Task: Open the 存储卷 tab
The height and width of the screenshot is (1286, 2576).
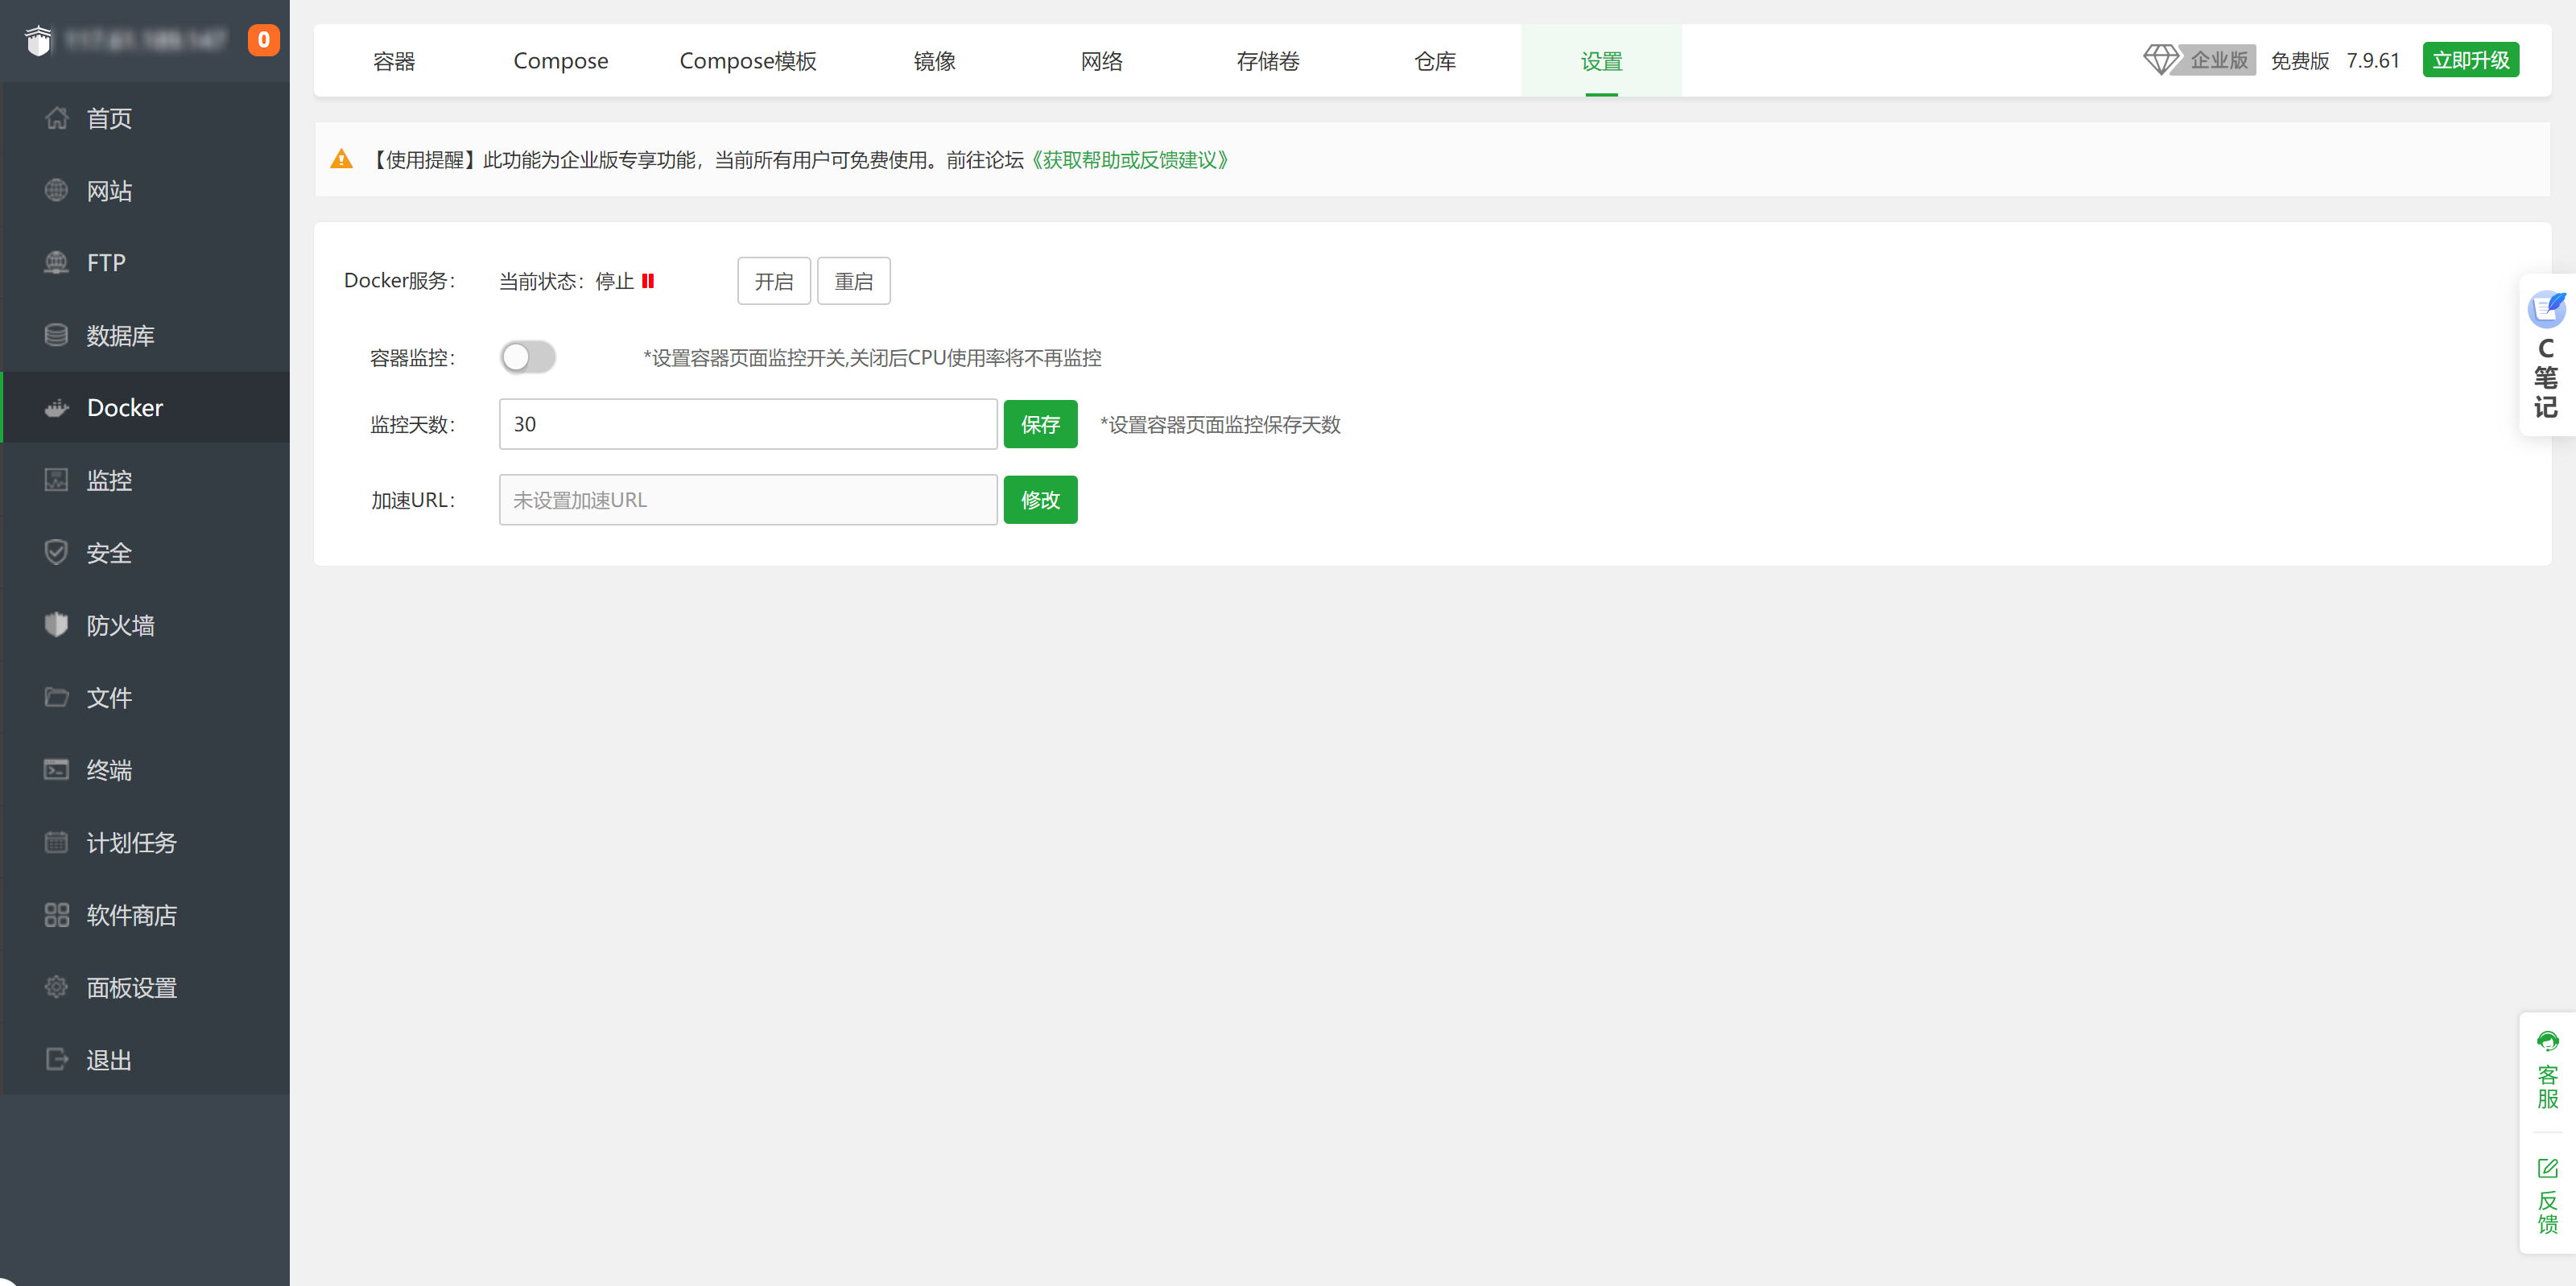Action: [x=1268, y=61]
